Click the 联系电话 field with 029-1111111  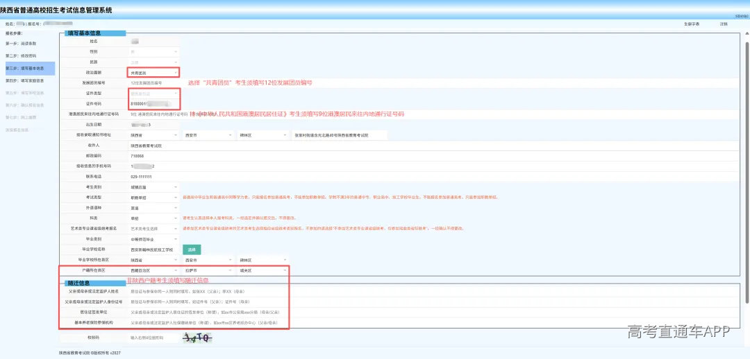[x=433, y=177]
